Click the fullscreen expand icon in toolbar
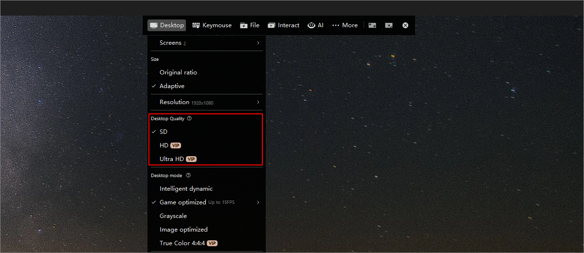Viewport: 584px width, 253px height. pos(372,25)
